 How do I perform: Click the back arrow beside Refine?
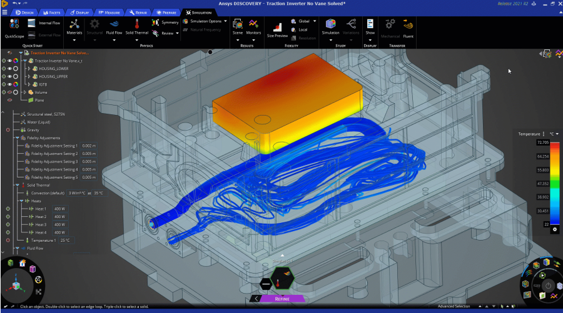pos(256,299)
